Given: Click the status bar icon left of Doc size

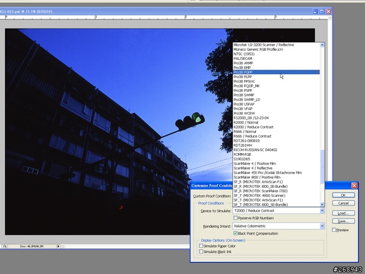Looking at the screenshot, I should [x=5, y=246].
